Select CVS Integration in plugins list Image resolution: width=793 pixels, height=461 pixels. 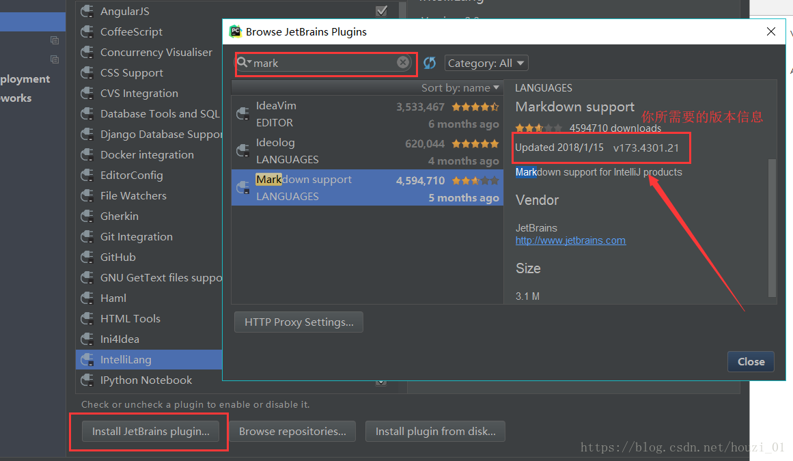pos(149,93)
